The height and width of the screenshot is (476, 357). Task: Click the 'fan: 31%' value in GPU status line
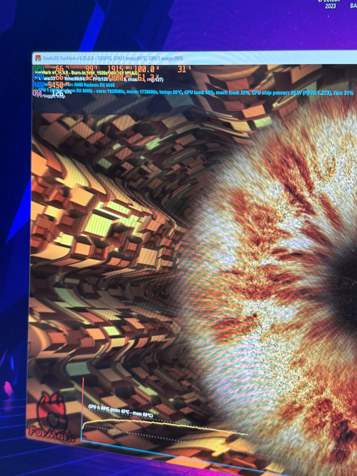pos(343,93)
